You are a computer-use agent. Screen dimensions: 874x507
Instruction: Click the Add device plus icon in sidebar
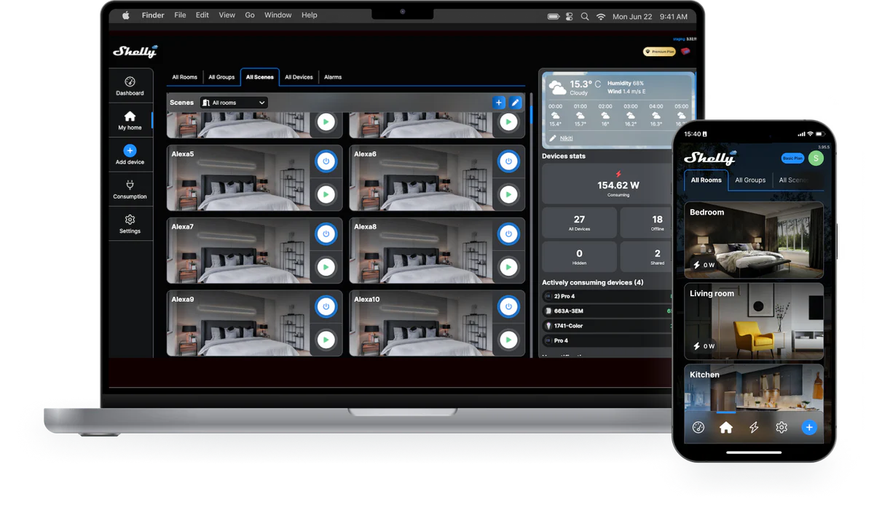tap(130, 151)
